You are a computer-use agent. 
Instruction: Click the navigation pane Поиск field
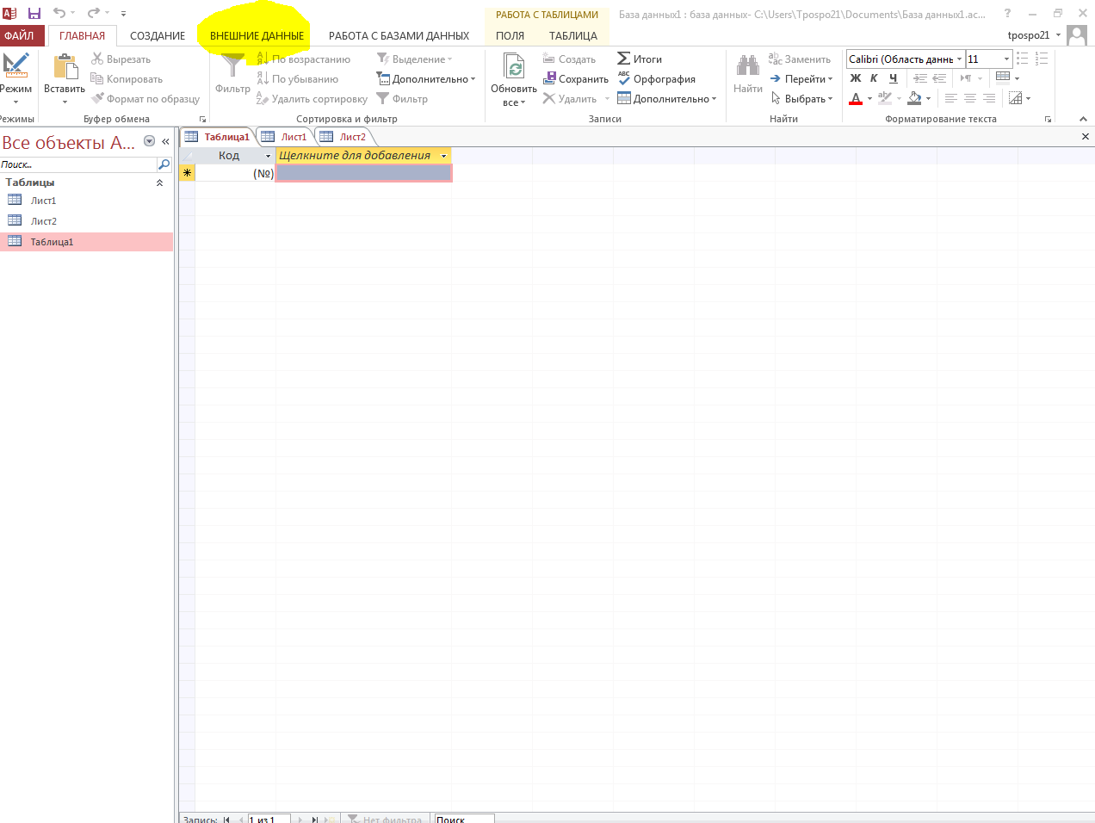tap(78, 164)
